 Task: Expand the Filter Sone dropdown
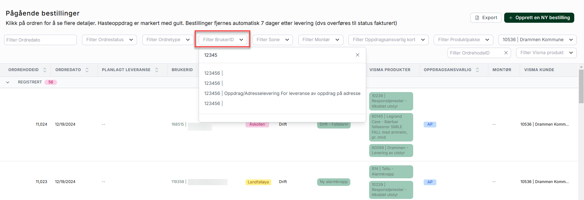point(273,40)
